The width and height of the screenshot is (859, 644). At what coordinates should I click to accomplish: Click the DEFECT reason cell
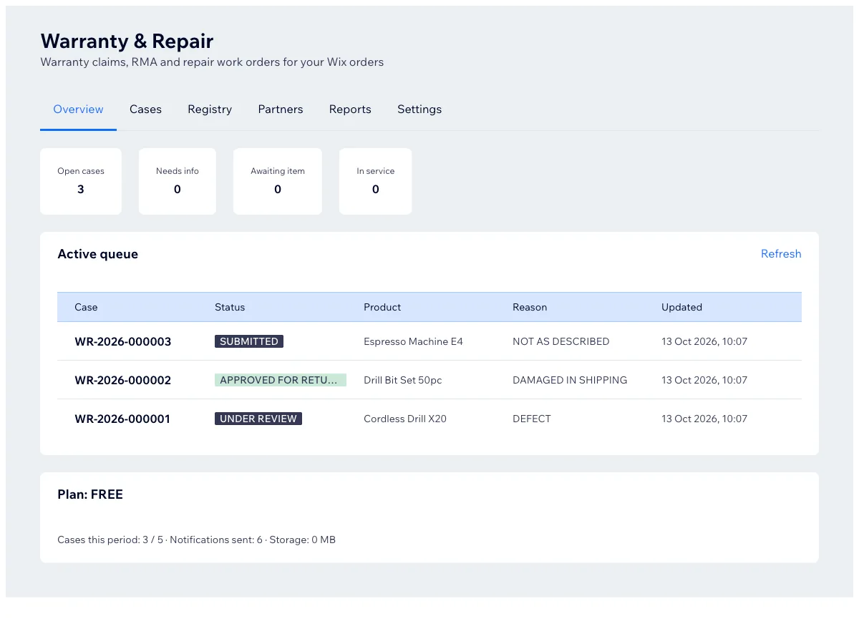(x=532, y=419)
